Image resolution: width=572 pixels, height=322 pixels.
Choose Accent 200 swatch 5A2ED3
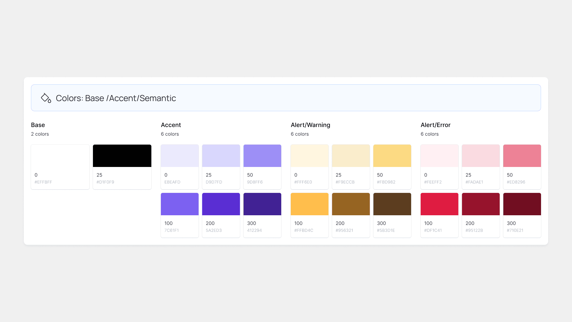221,204
